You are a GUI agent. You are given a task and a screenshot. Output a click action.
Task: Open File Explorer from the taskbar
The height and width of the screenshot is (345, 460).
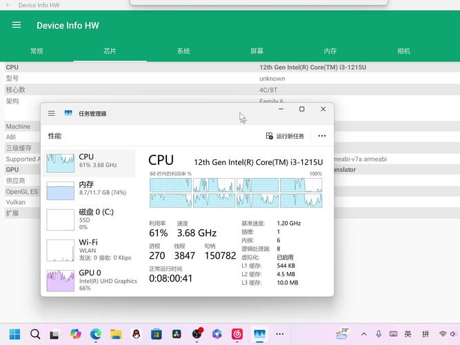[116, 334]
